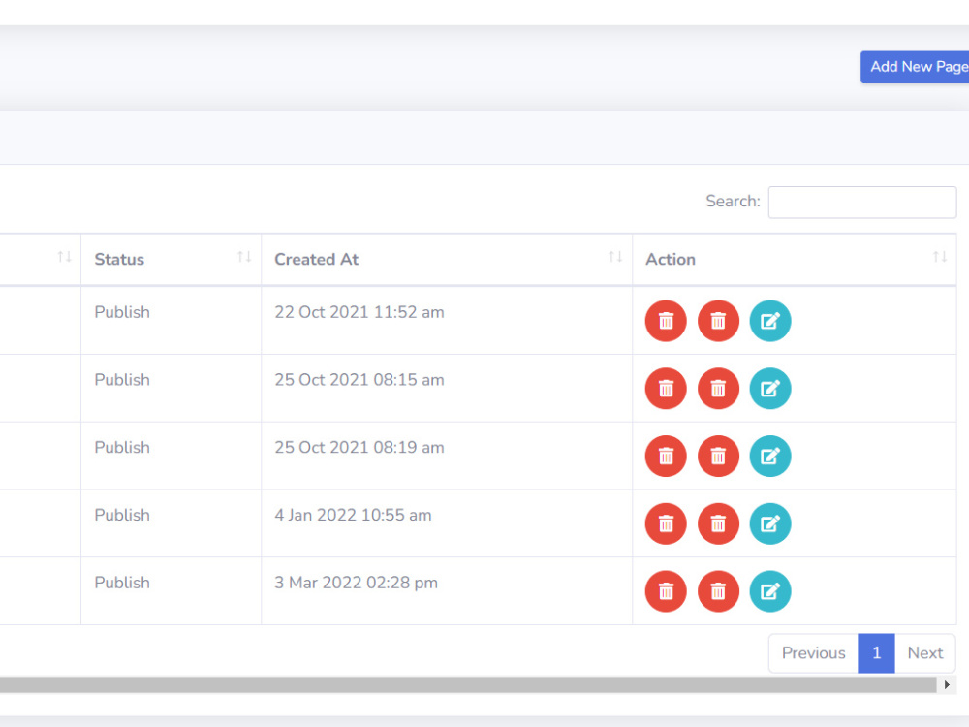Edit the page created 22 Oct 2021 11:52 am
Screen dimensions: 969x727
[x=770, y=321]
